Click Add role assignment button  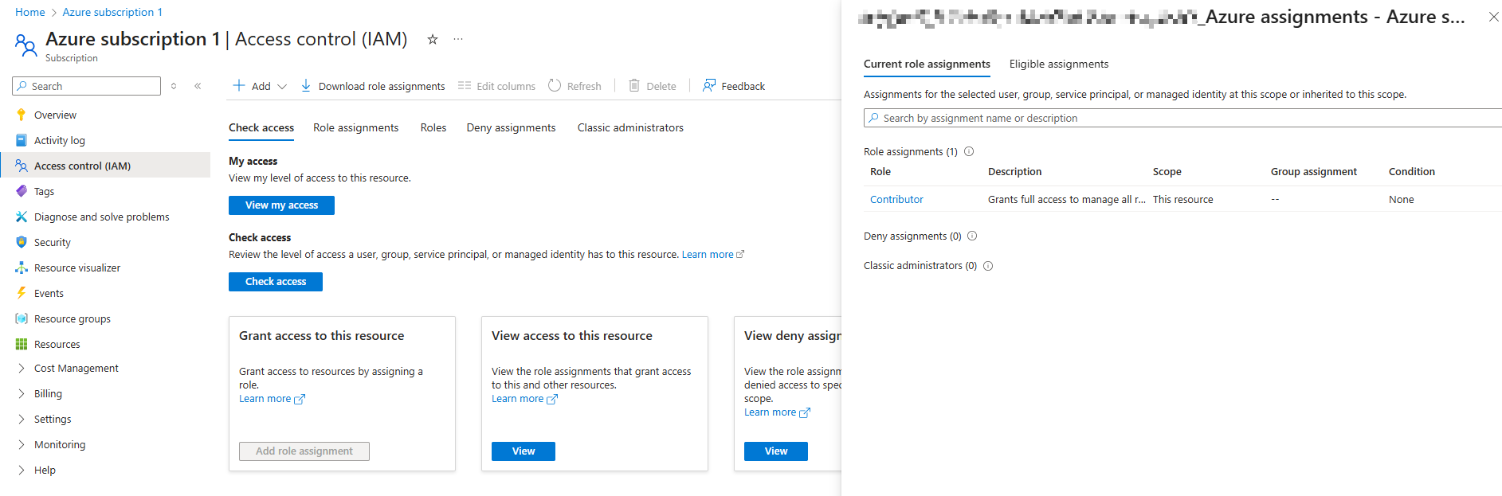[304, 451]
